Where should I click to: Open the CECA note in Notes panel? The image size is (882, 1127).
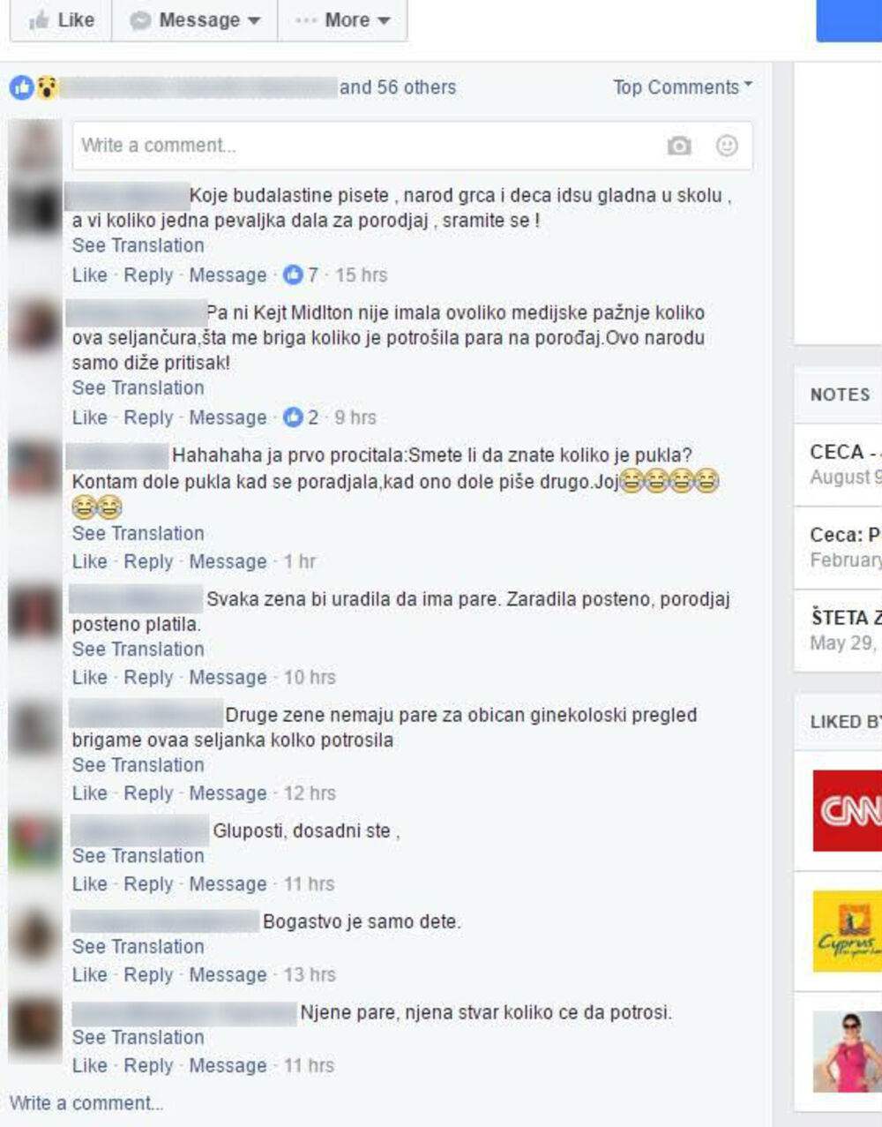(845, 464)
